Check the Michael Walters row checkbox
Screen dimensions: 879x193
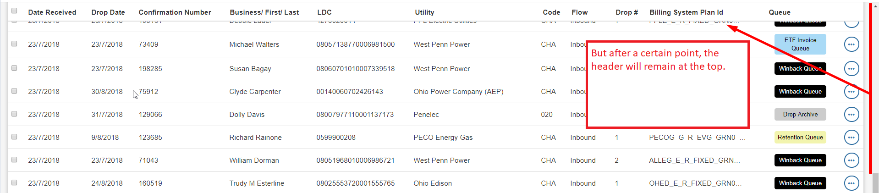pyautogui.click(x=14, y=44)
